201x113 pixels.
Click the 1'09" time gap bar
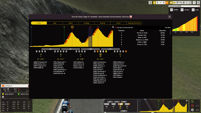pos(90,49)
